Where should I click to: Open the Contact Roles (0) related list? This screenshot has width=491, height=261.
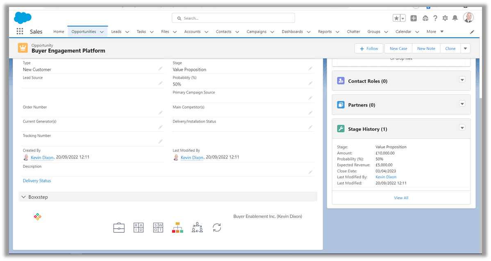[368, 81]
